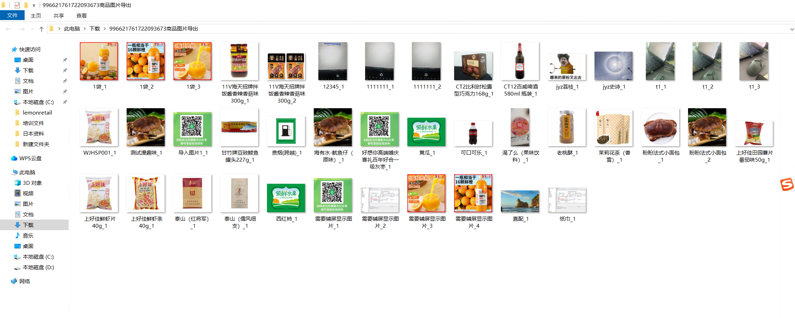Select the 西红柿_1 green logo thumbnail
The image size is (795, 318).
(286, 198)
